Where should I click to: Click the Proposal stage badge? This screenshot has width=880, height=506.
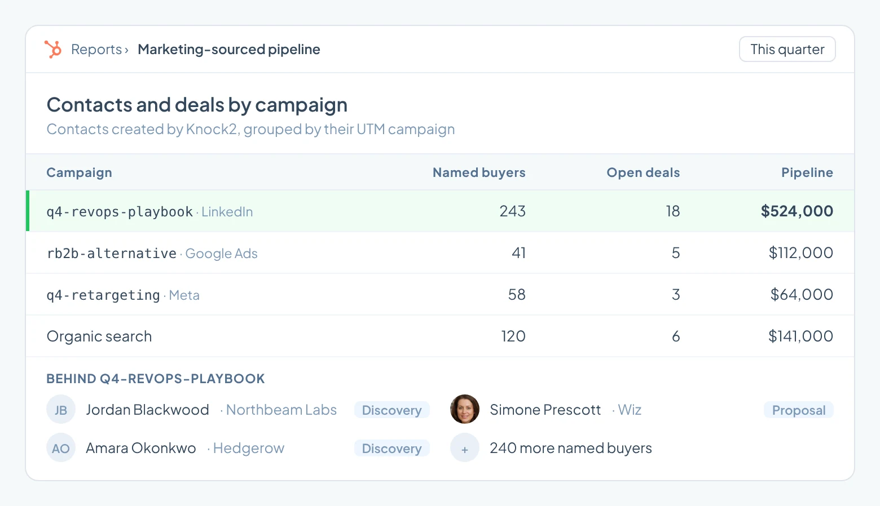coord(799,410)
